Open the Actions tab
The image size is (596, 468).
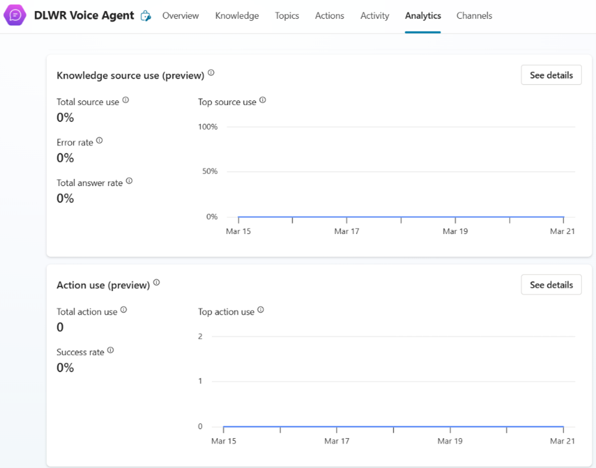coord(329,16)
